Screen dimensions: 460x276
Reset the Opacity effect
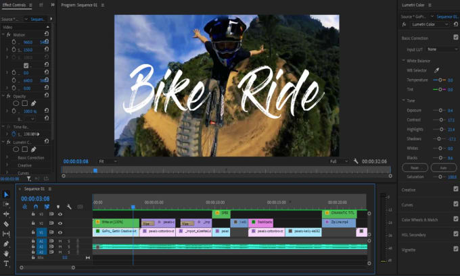tap(47, 95)
